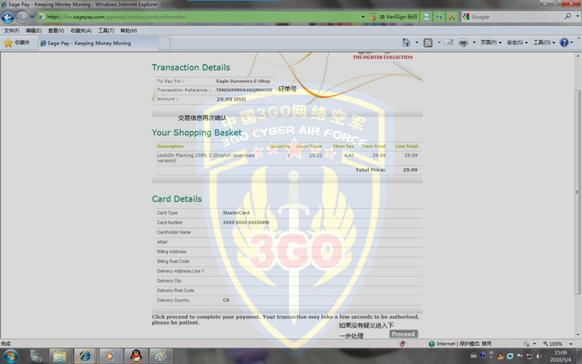Stop page loading with the red X
This screenshot has height=364, width=582.
(x=452, y=17)
